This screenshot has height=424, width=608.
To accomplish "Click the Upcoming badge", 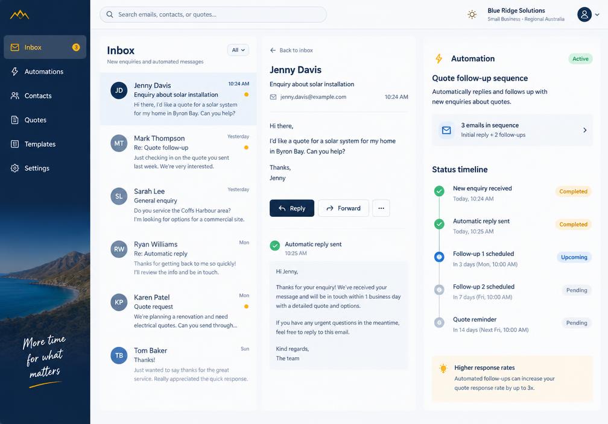I will pyautogui.click(x=574, y=257).
